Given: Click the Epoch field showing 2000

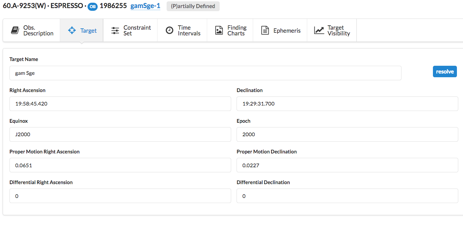Looking at the screenshot, I should click(347, 134).
